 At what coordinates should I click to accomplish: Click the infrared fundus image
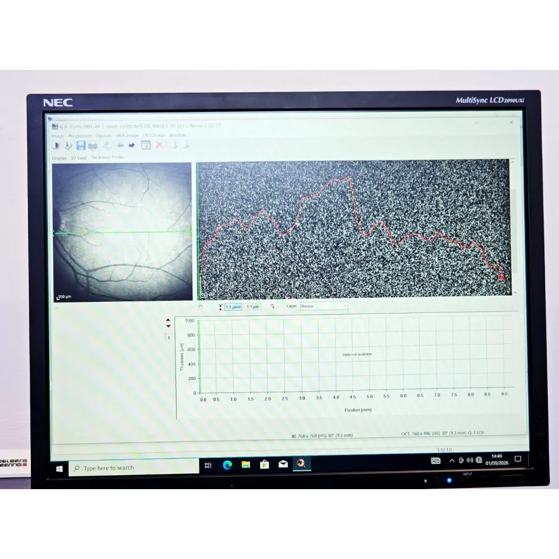point(122,232)
